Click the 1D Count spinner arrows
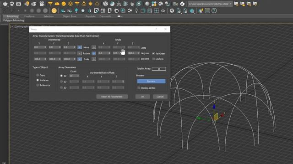 pos(78,76)
